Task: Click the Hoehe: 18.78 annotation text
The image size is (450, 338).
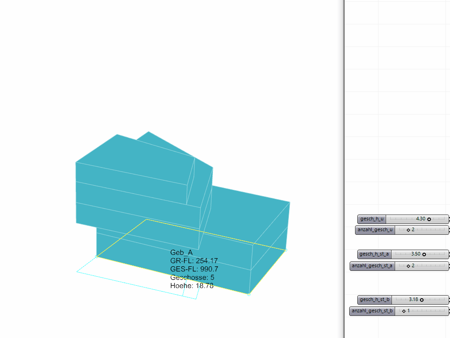Action: point(192,286)
